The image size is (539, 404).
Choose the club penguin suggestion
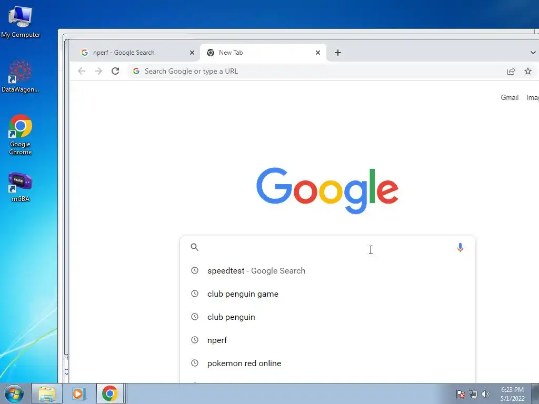click(327, 317)
